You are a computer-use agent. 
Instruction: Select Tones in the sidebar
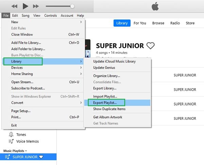[x=21, y=135]
